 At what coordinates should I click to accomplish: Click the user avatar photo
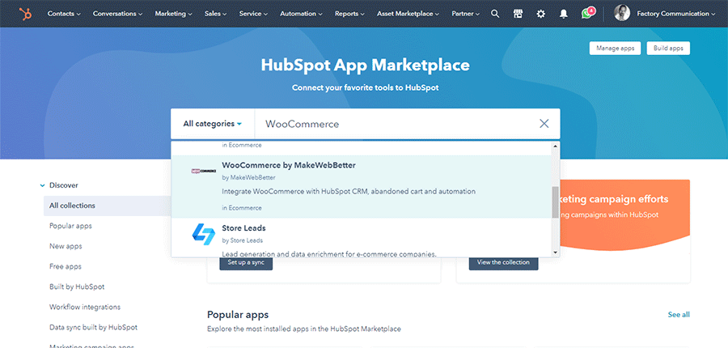point(622,14)
